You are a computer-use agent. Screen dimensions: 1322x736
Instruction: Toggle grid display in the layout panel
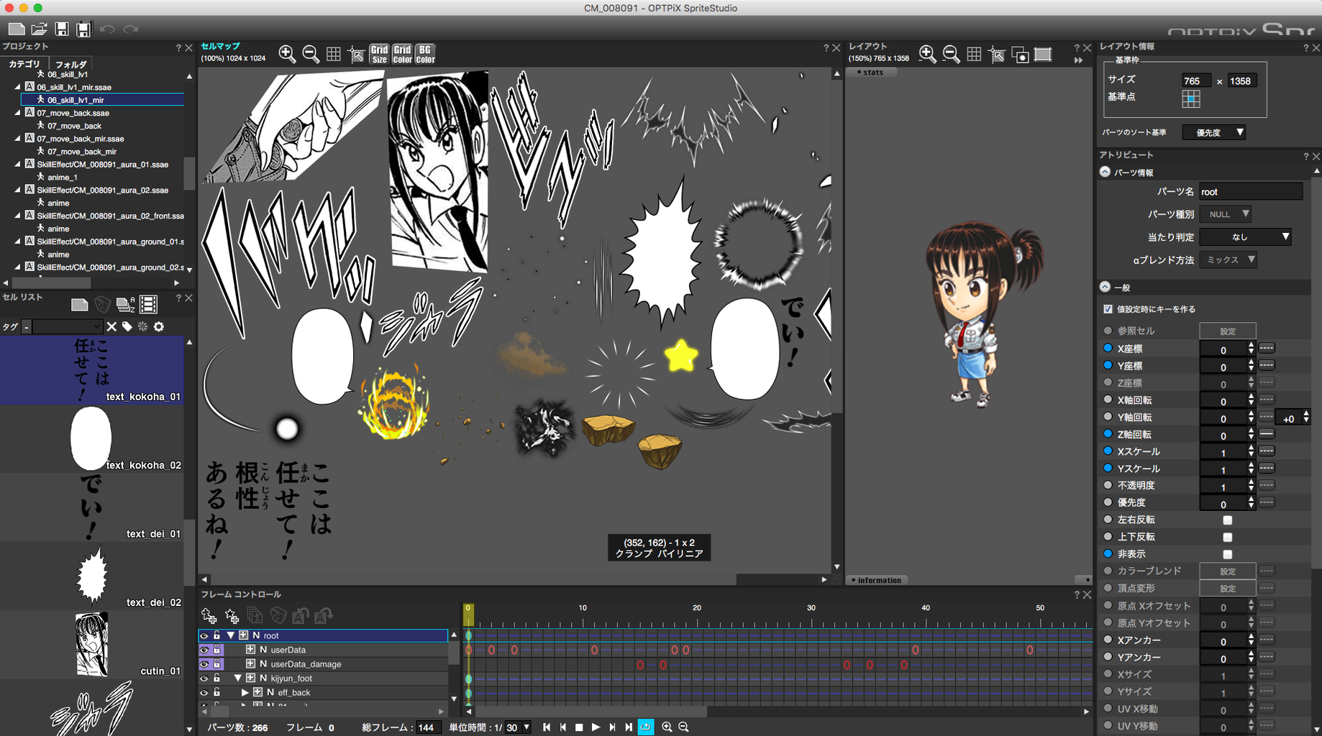[x=974, y=54]
